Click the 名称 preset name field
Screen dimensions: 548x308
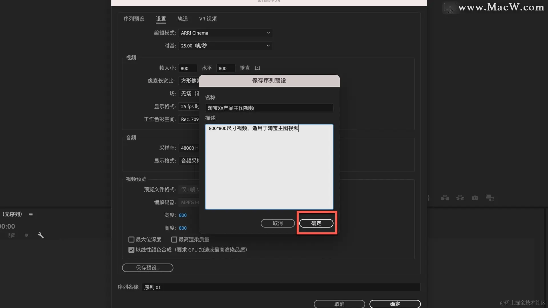[x=269, y=108]
